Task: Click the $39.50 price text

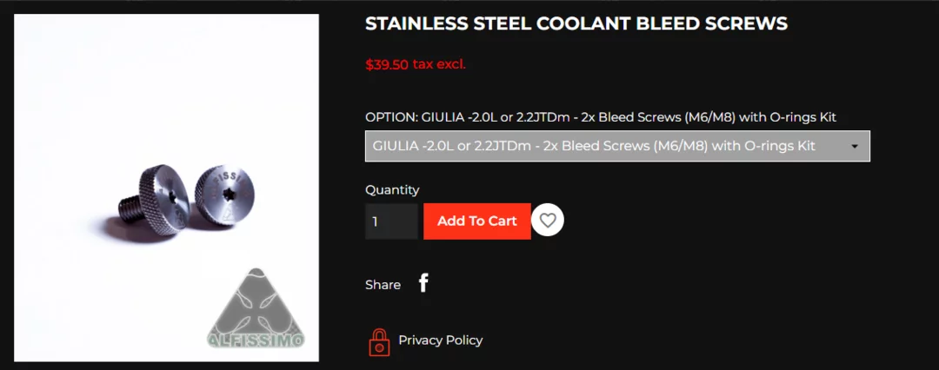Action: point(387,64)
